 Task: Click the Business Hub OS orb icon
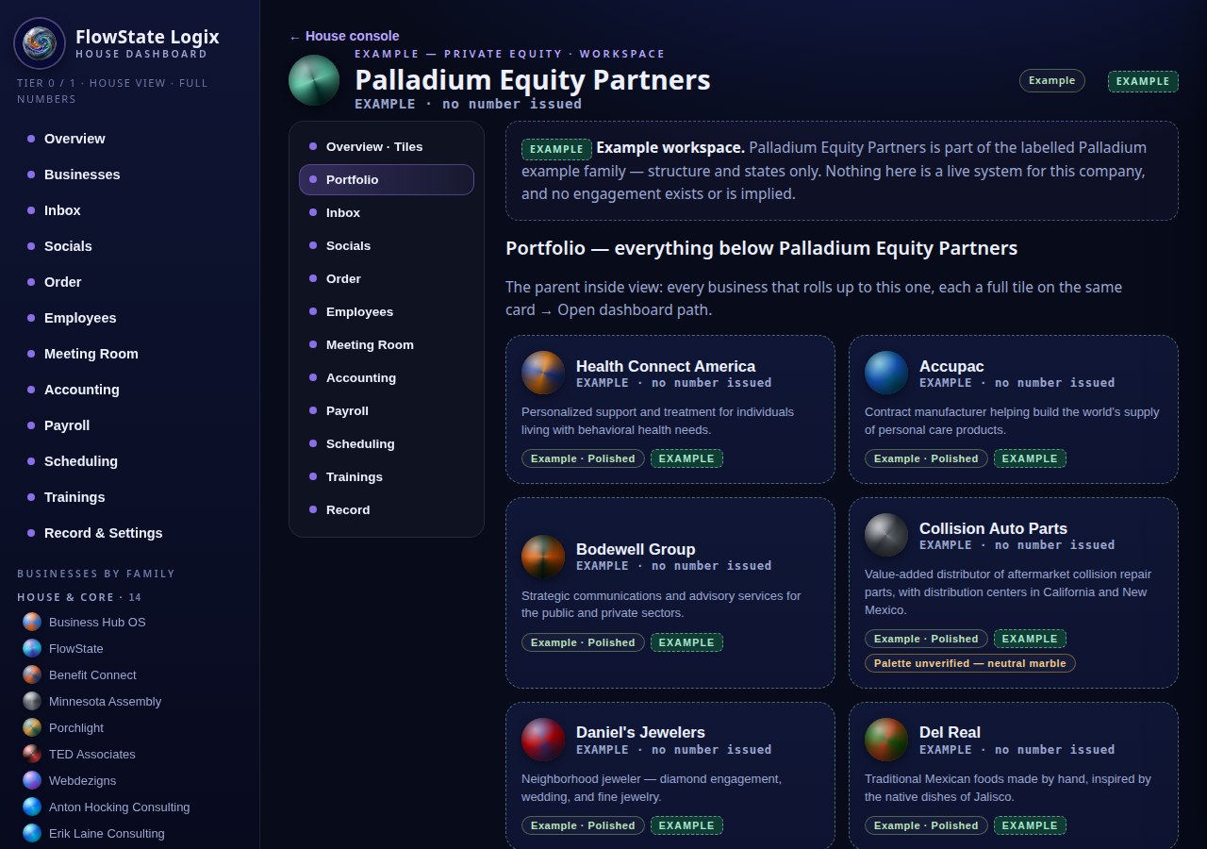[32, 622]
